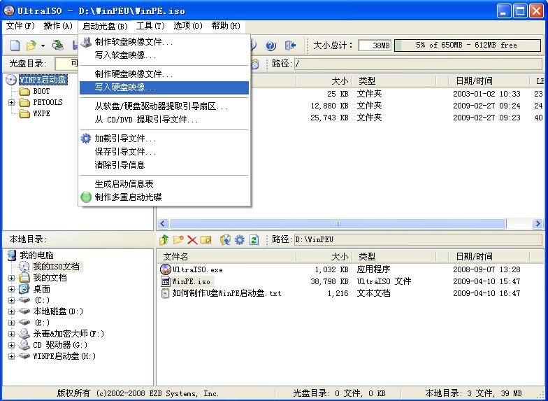
Task: Click the disc capacity usage bar
Action: [x=467, y=45]
